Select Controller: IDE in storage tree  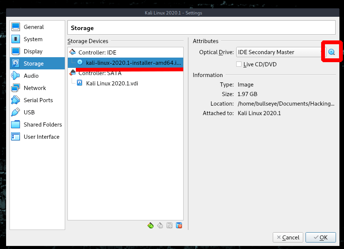pos(125,53)
